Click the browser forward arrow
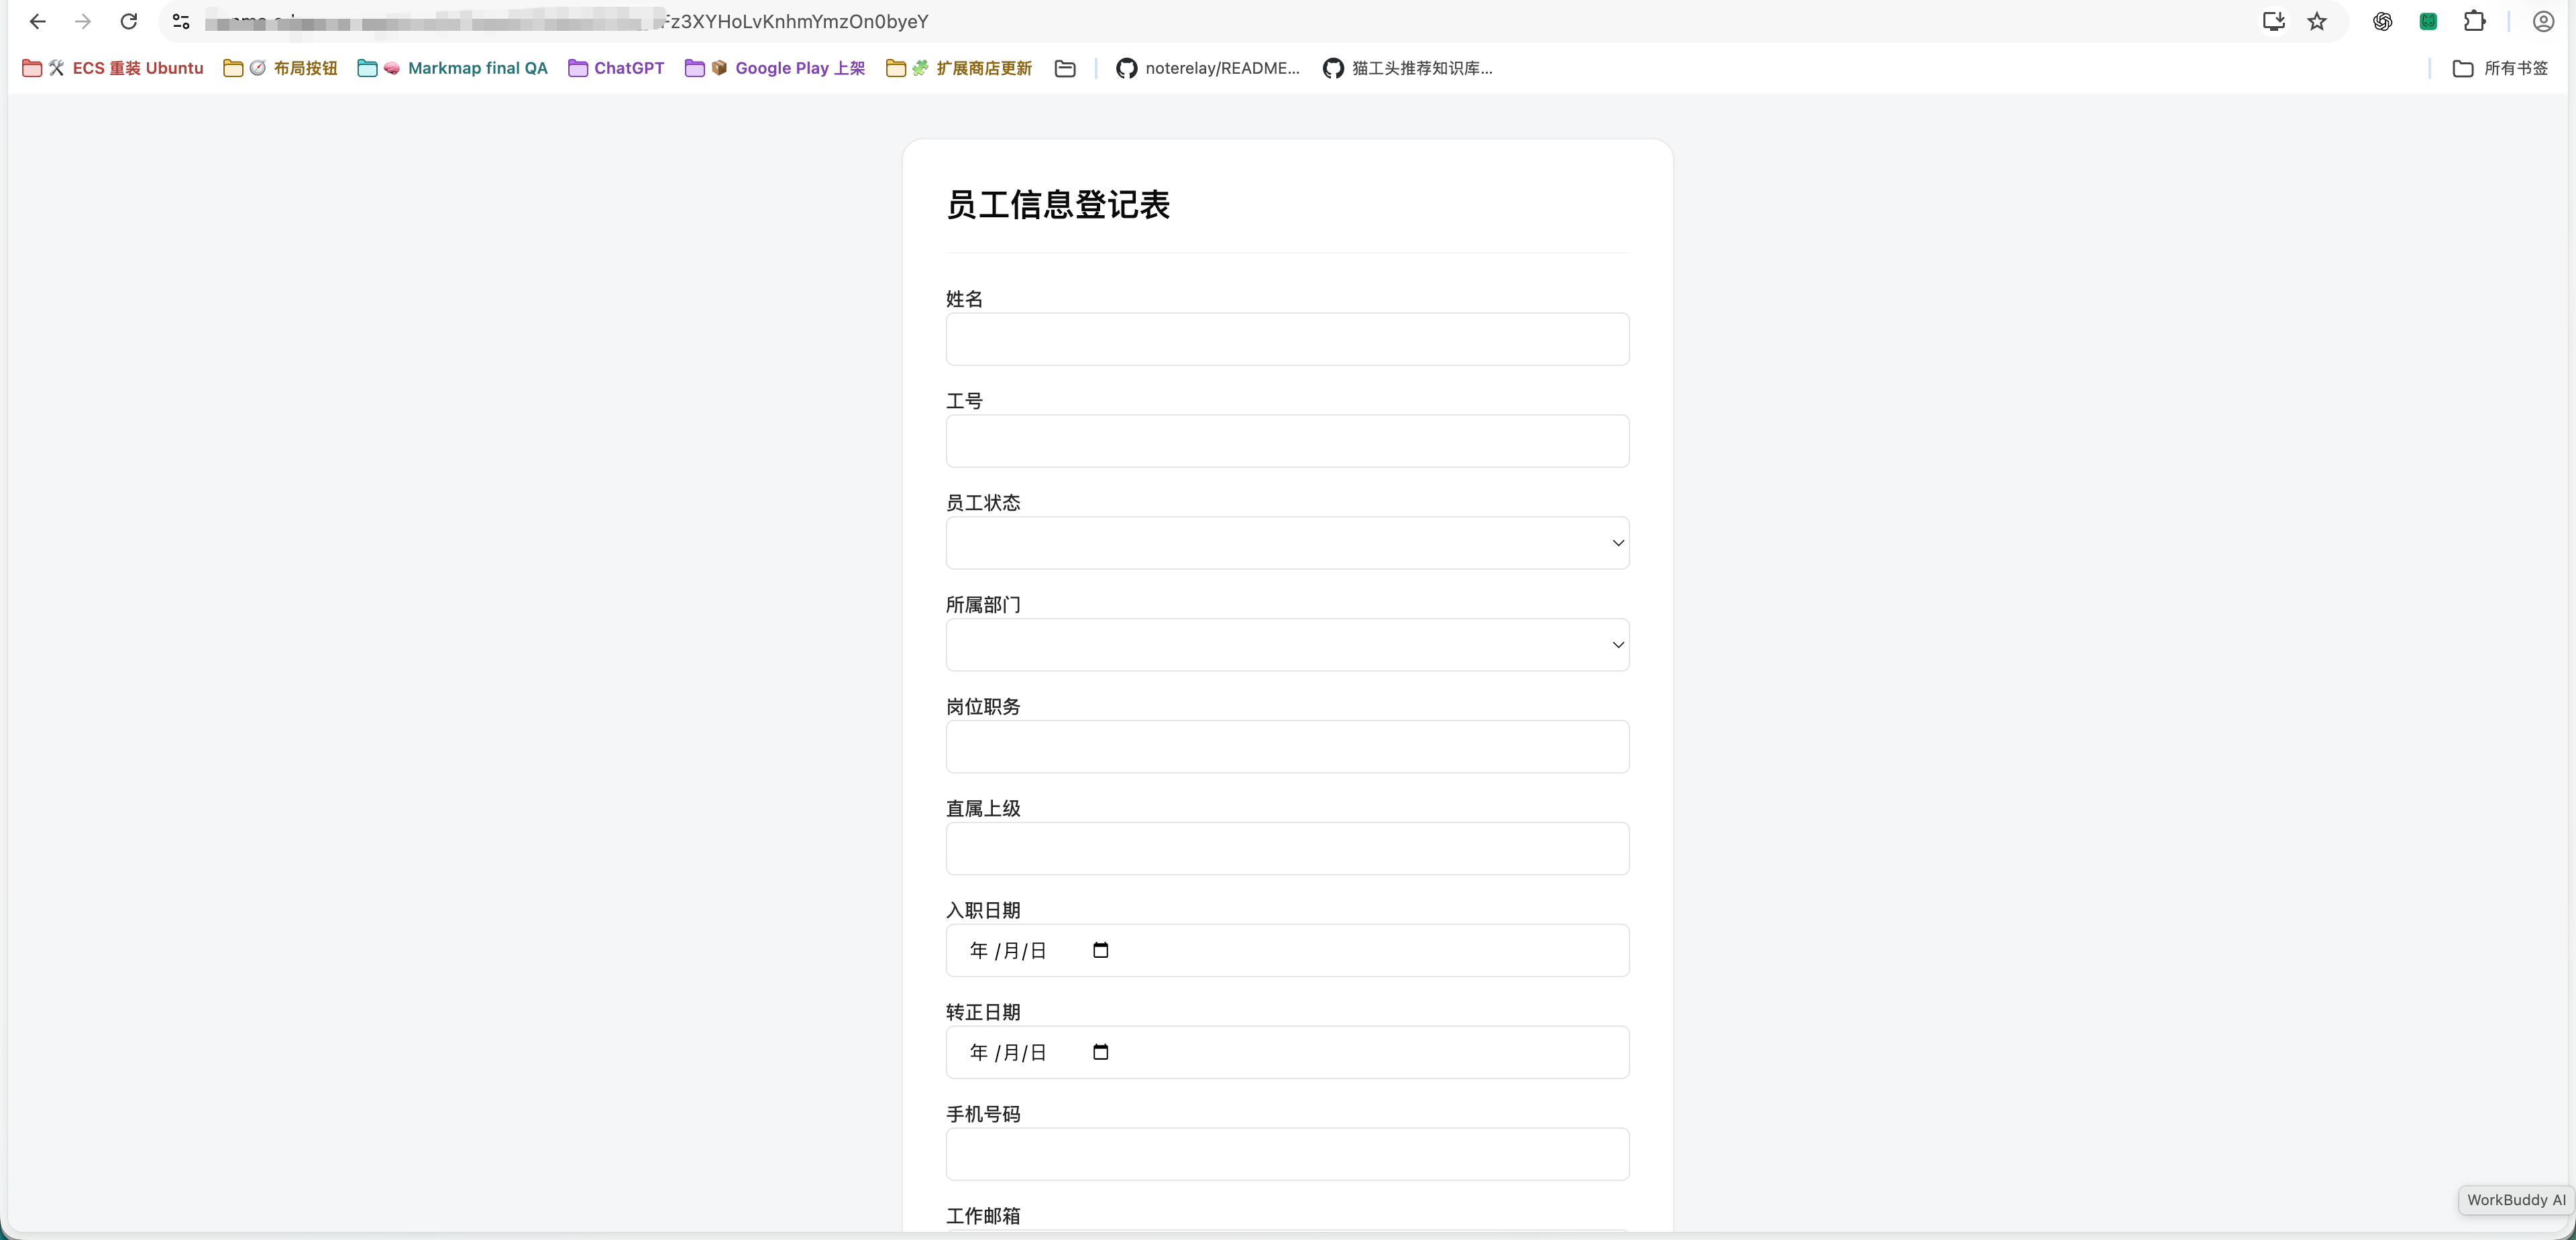 pyautogui.click(x=83, y=21)
